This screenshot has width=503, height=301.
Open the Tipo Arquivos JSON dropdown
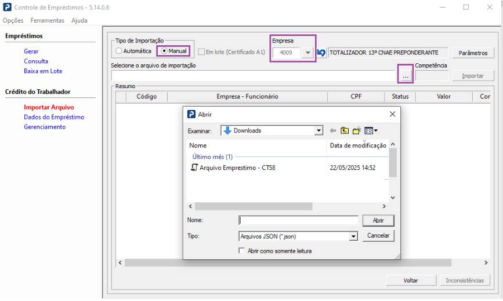(x=353, y=237)
